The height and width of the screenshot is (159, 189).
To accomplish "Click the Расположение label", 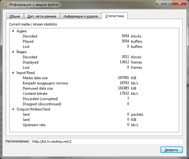I will [17, 141].
